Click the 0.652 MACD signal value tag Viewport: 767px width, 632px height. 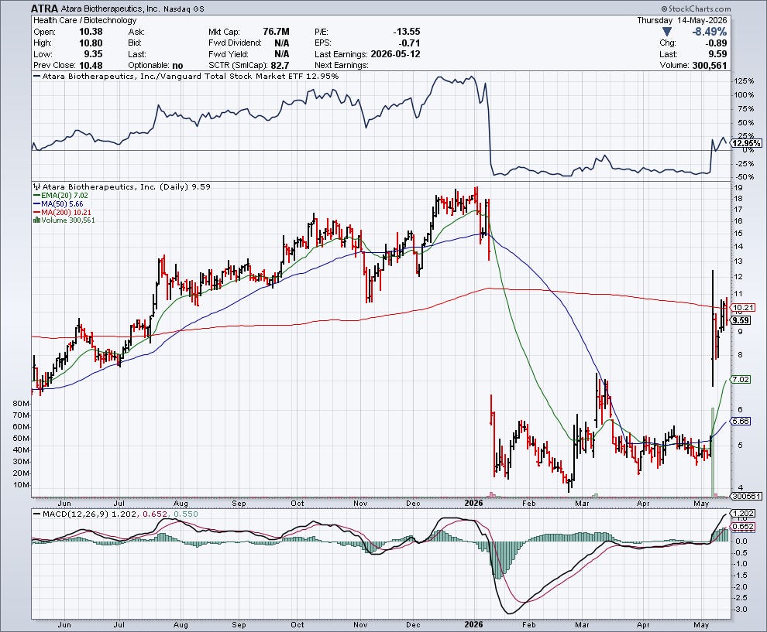click(x=744, y=527)
